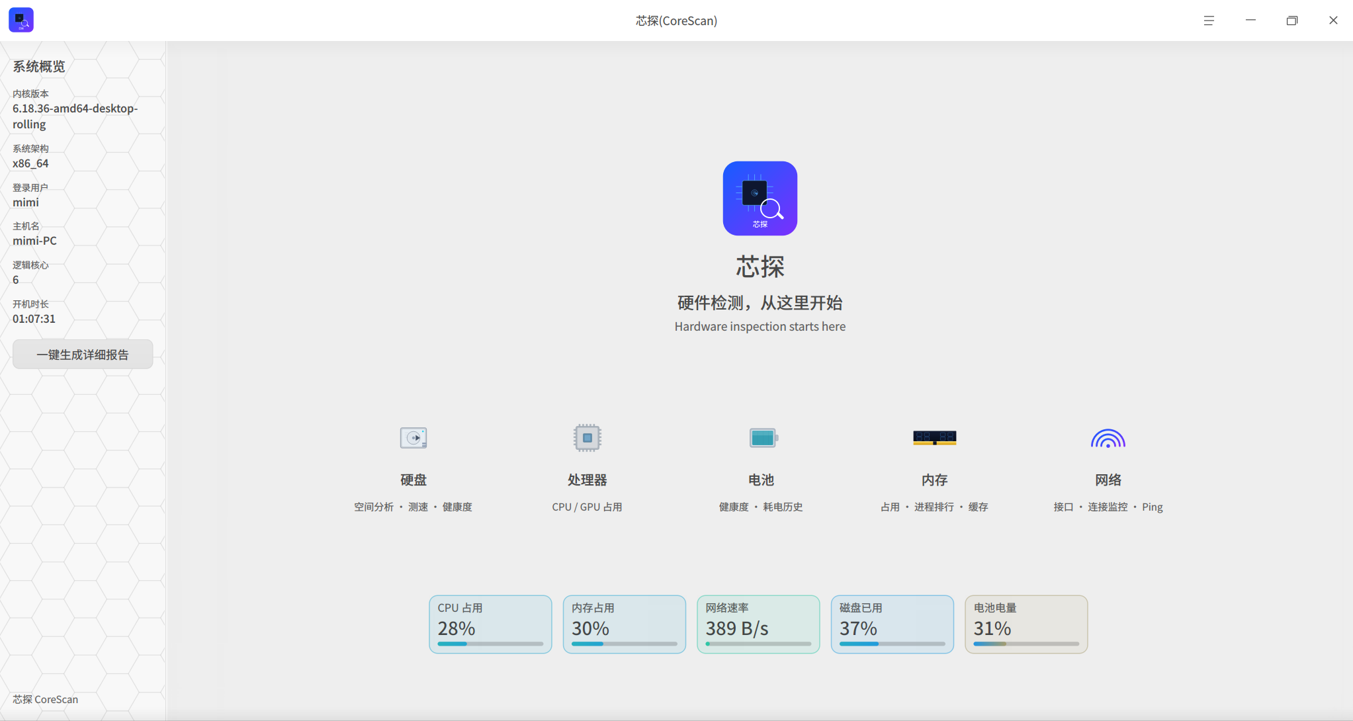This screenshot has height=721, width=1353.
Task: Click the 电池电量 31% status card
Action: click(1026, 624)
